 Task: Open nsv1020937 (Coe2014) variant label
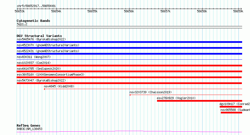[34, 63]
